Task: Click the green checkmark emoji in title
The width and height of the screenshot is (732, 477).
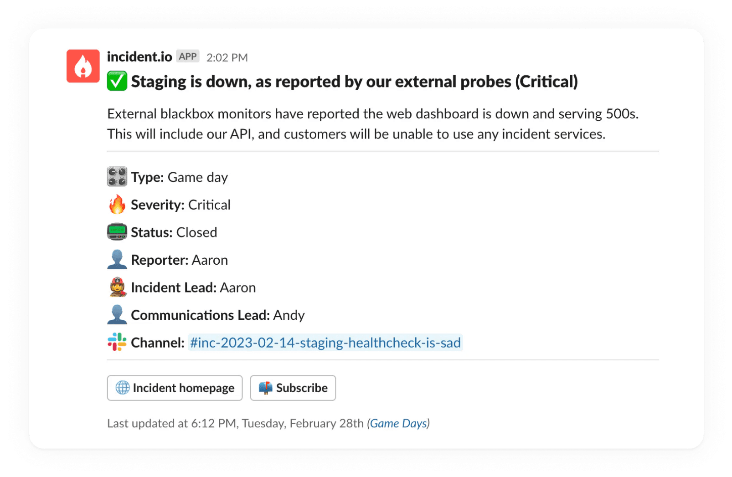Action: pos(117,81)
